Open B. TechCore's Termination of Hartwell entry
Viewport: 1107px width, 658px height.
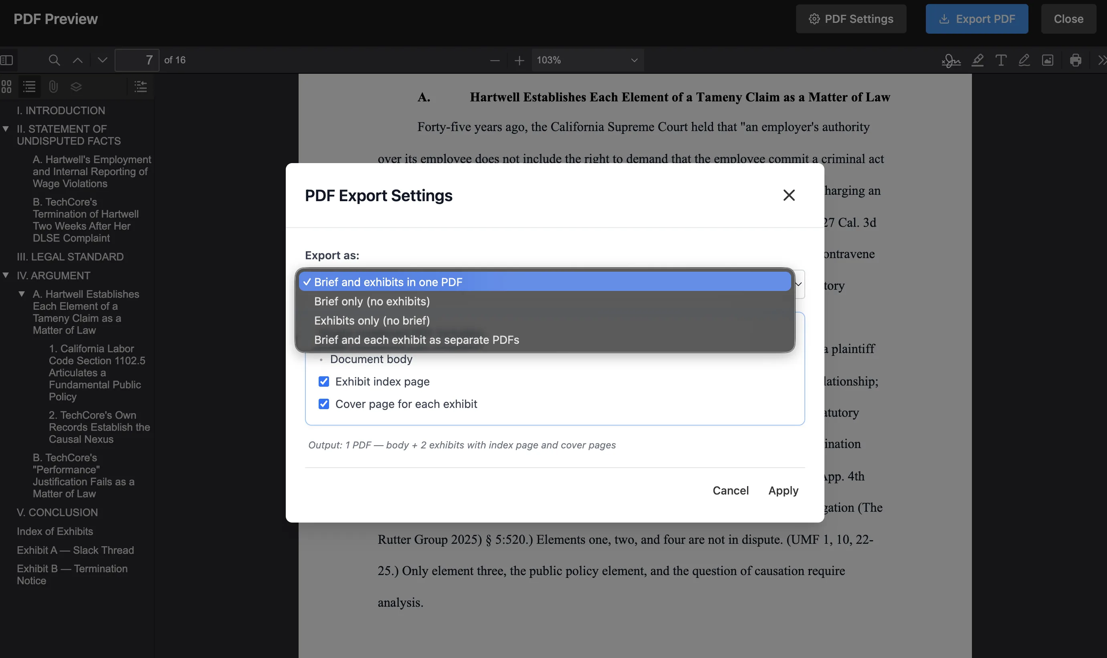(85, 220)
